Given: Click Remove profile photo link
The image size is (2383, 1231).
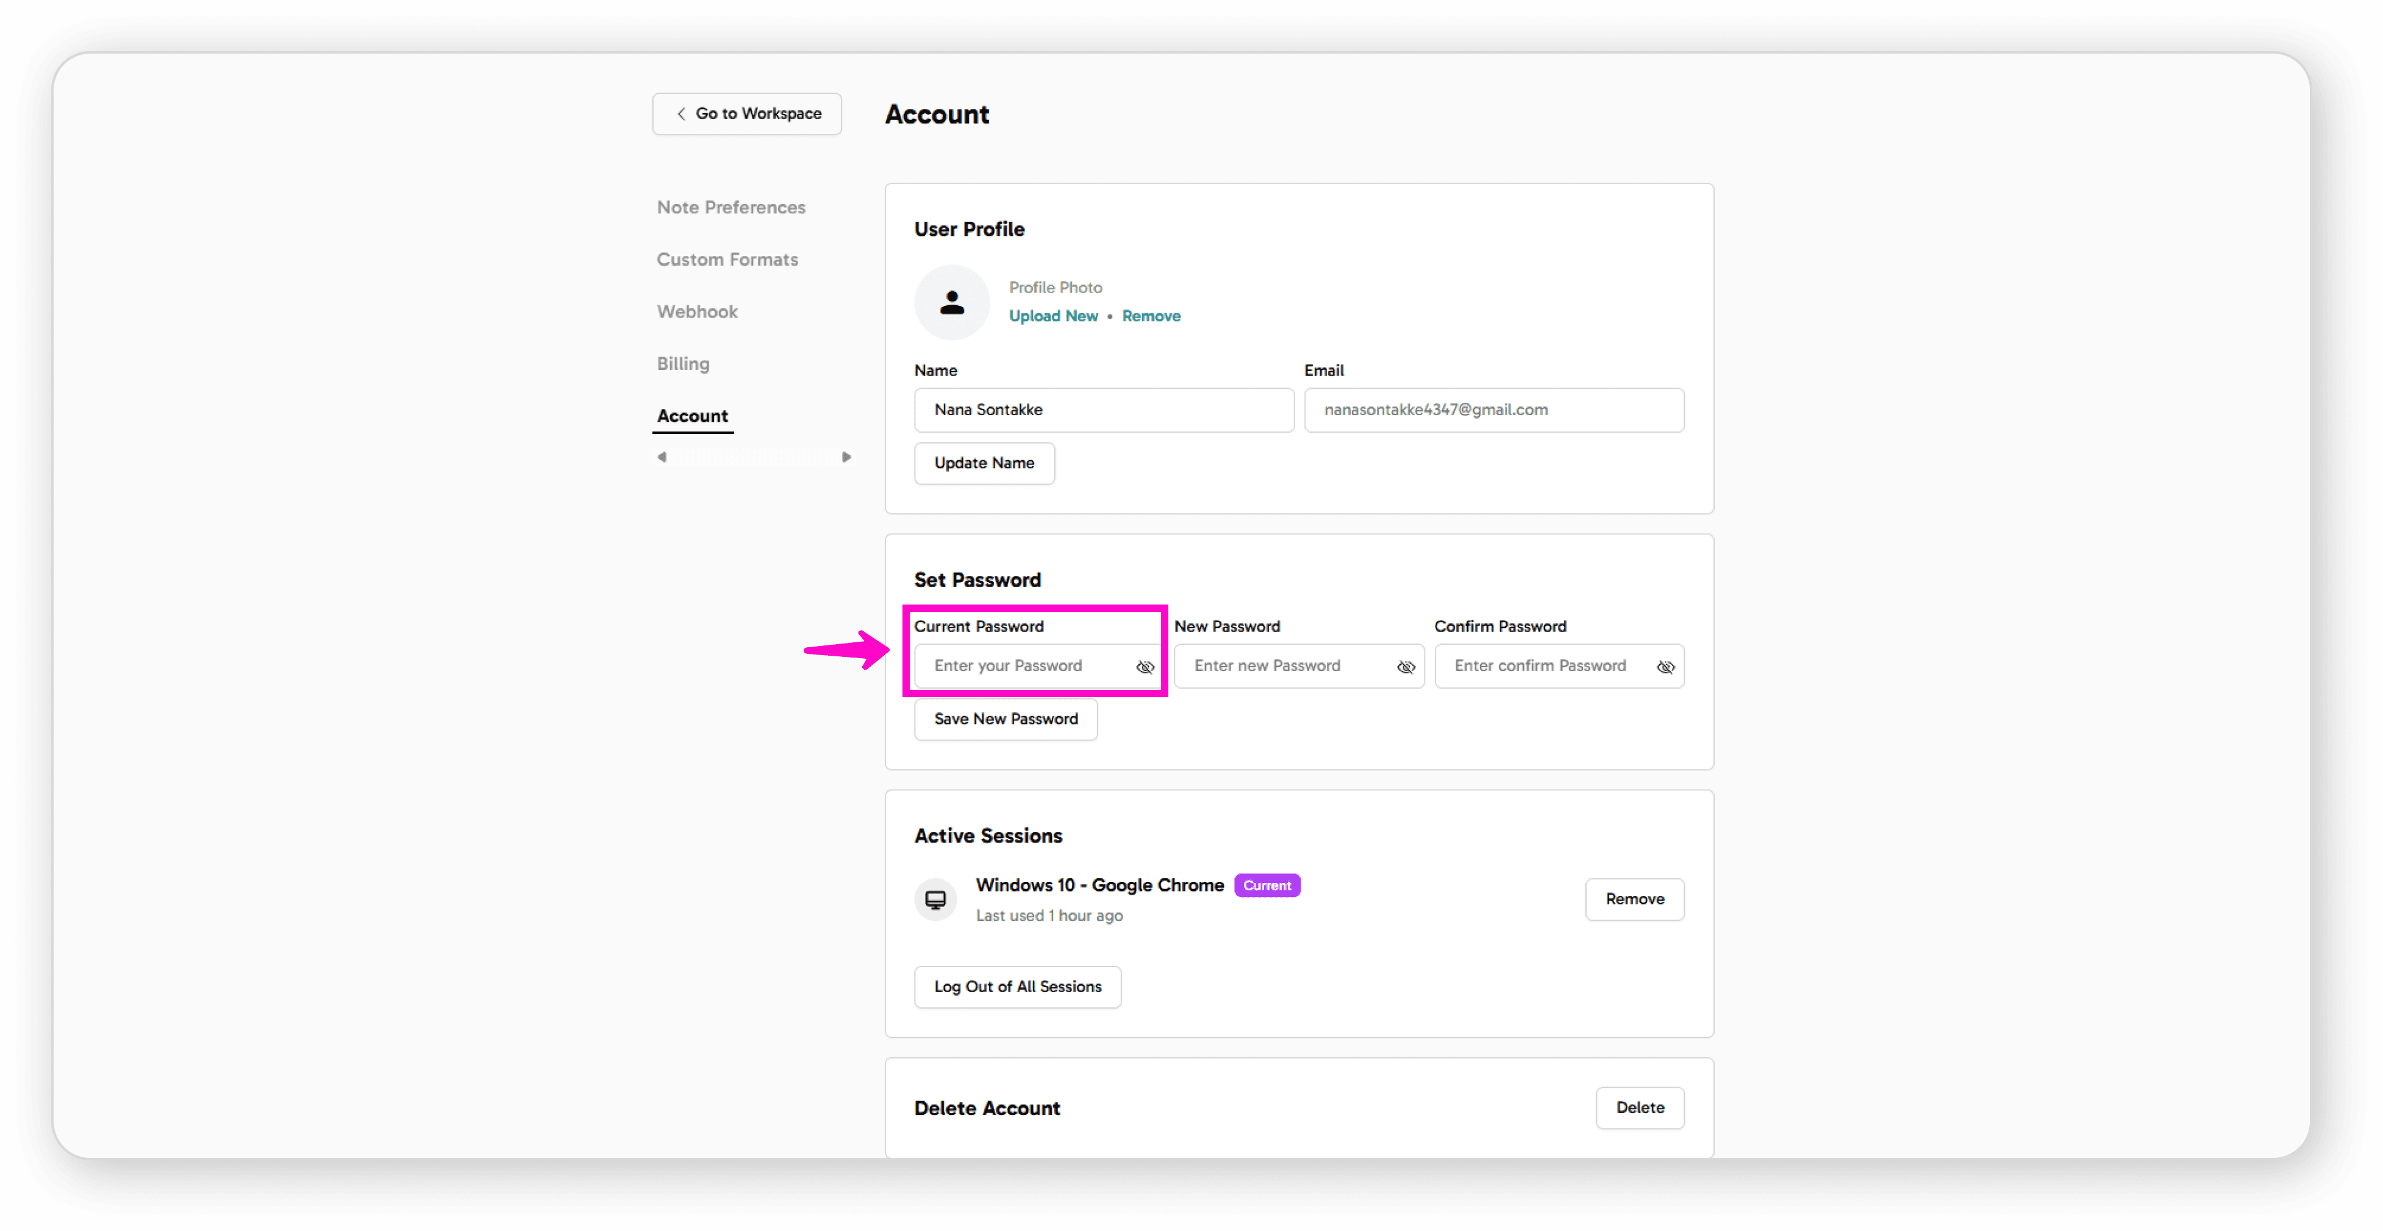Looking at the screenshot, I should tap(1151, 316).
